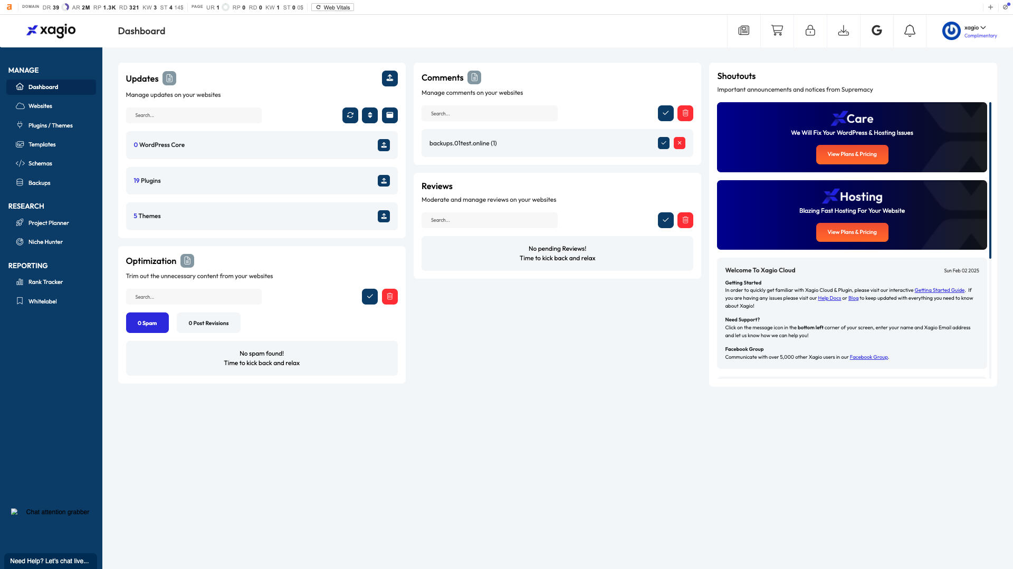
Task: Approve all comments with checkmark button
Action: point(665,113)
